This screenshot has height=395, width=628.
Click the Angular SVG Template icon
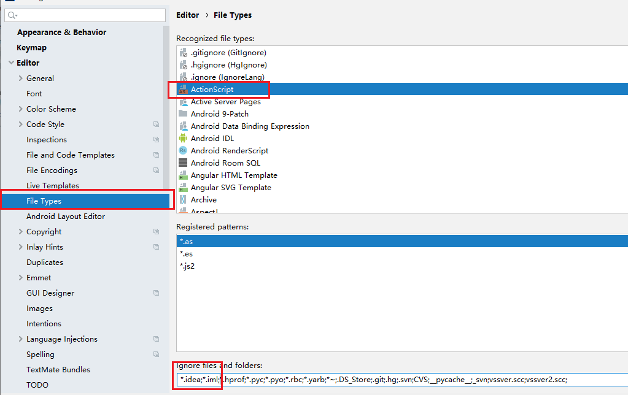(183, 187)
